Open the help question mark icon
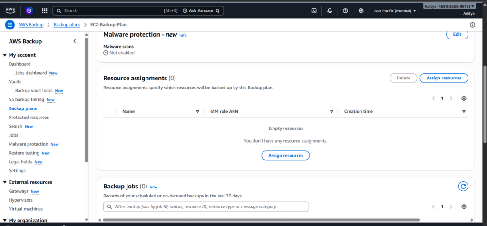The image size is (487, 226). (x=345, y=10)
